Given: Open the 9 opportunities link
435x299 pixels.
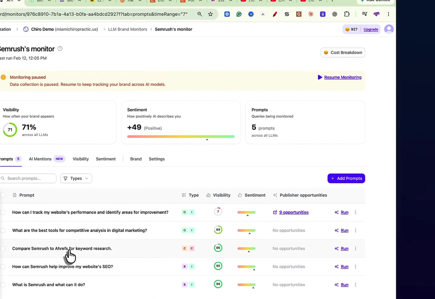Looking at the screenshot, I should (x=291, y=212).
